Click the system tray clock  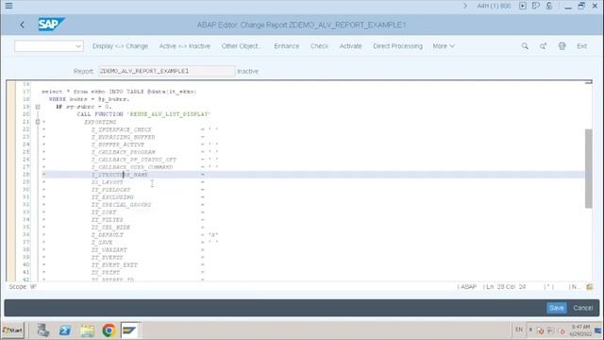click(x=580, y=331)
